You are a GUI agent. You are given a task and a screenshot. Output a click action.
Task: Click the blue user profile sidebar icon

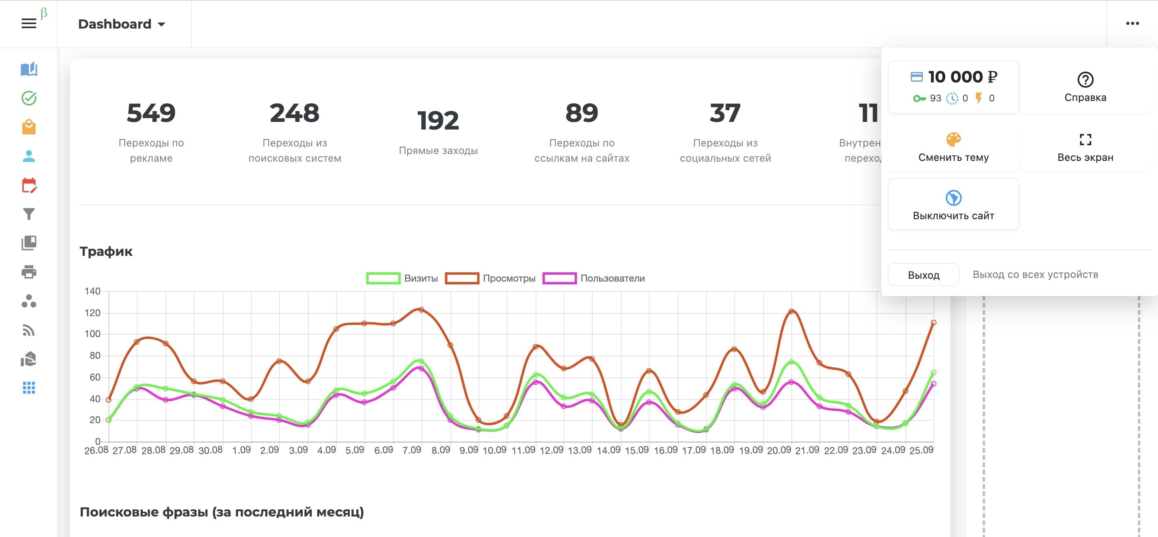click(29, 156)
